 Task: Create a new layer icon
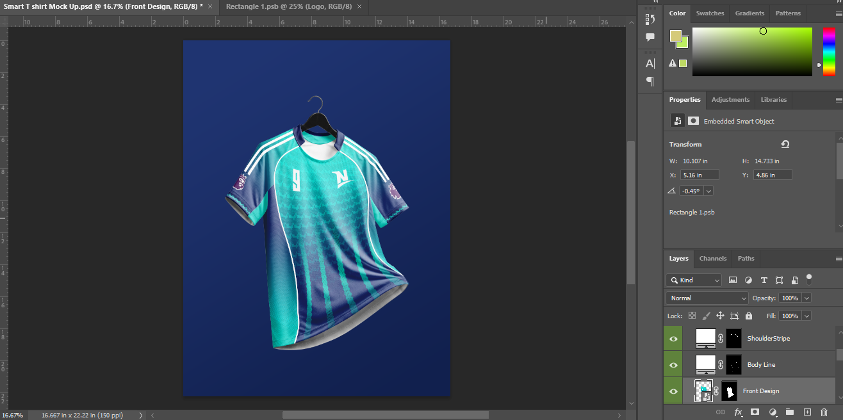point(807,412)
